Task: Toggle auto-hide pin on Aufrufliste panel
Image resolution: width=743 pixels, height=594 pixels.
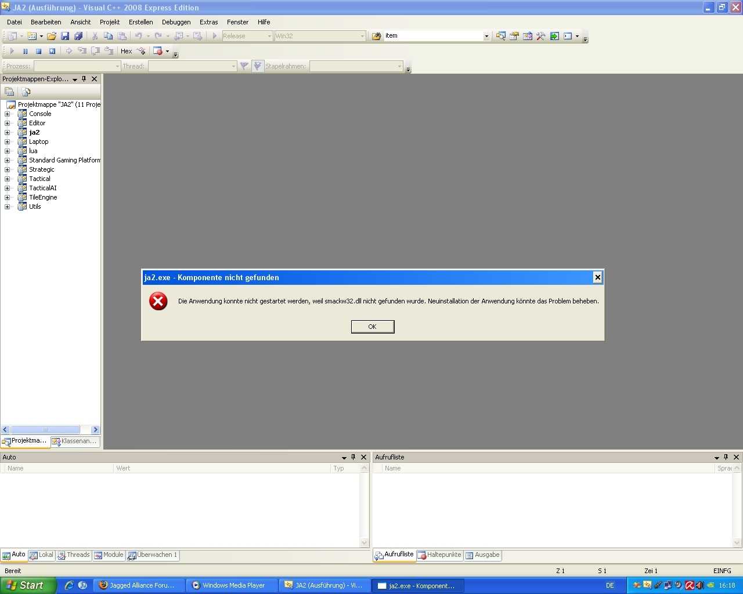Action: (726, 457)
